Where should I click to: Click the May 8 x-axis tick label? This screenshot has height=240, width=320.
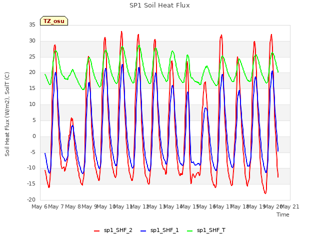pos(72,206)
